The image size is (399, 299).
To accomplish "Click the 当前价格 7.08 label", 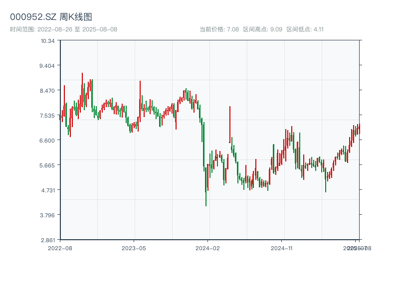I will click(219, 29).
